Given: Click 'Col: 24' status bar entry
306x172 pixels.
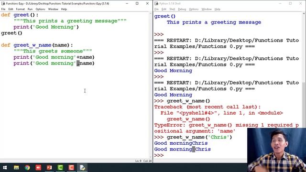Looking at the screenshot, I should pyautogui.click(x=148, y=161).
